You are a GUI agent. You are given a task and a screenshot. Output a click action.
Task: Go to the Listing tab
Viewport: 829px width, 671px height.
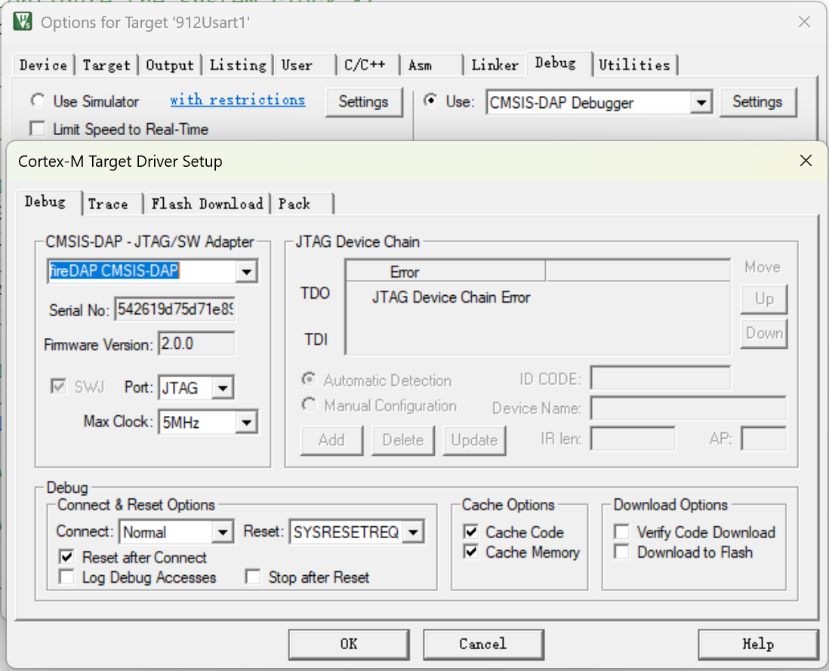tap(238, 65)
